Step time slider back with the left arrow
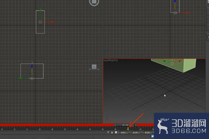Viewport: 209px width, 139px height. pos(115,125)
